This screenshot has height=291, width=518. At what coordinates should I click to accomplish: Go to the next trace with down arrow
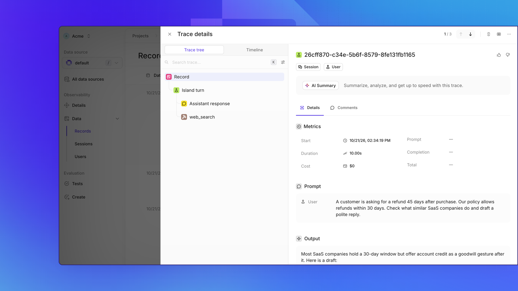tap(471, 34)
